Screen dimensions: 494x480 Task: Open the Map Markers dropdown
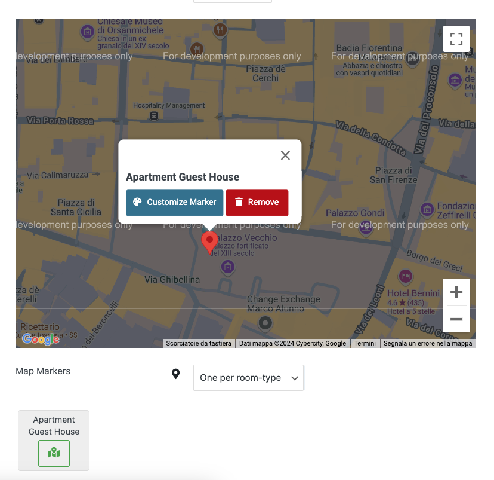tap(248, 378)
